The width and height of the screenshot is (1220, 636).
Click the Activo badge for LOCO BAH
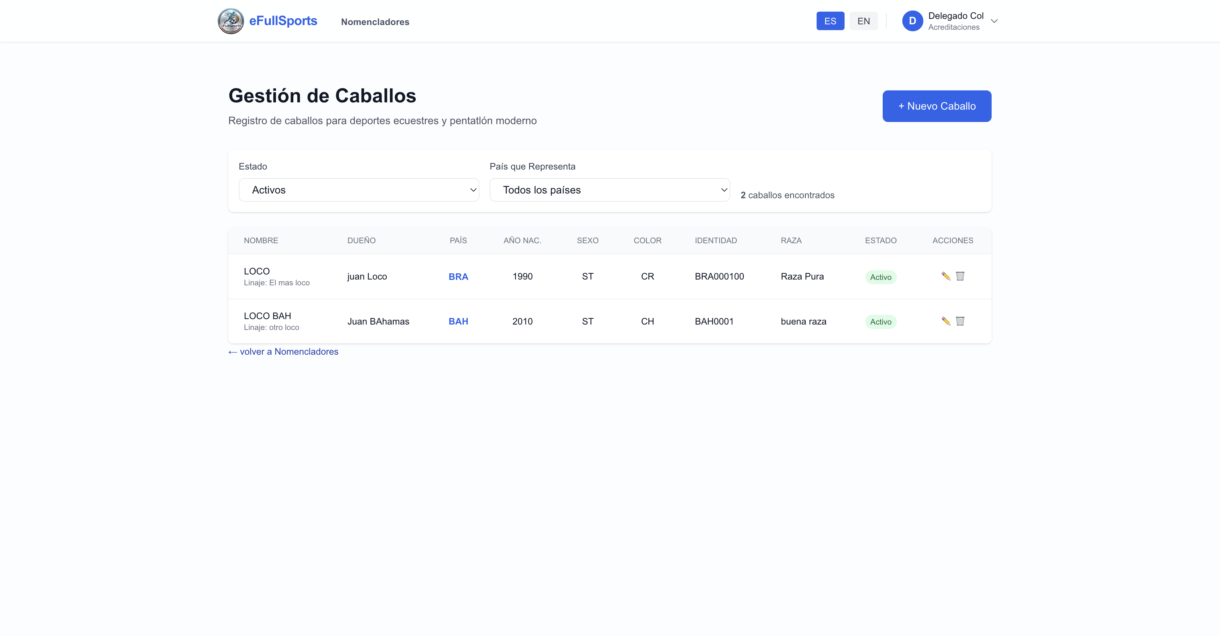click(x=881, y=322)
